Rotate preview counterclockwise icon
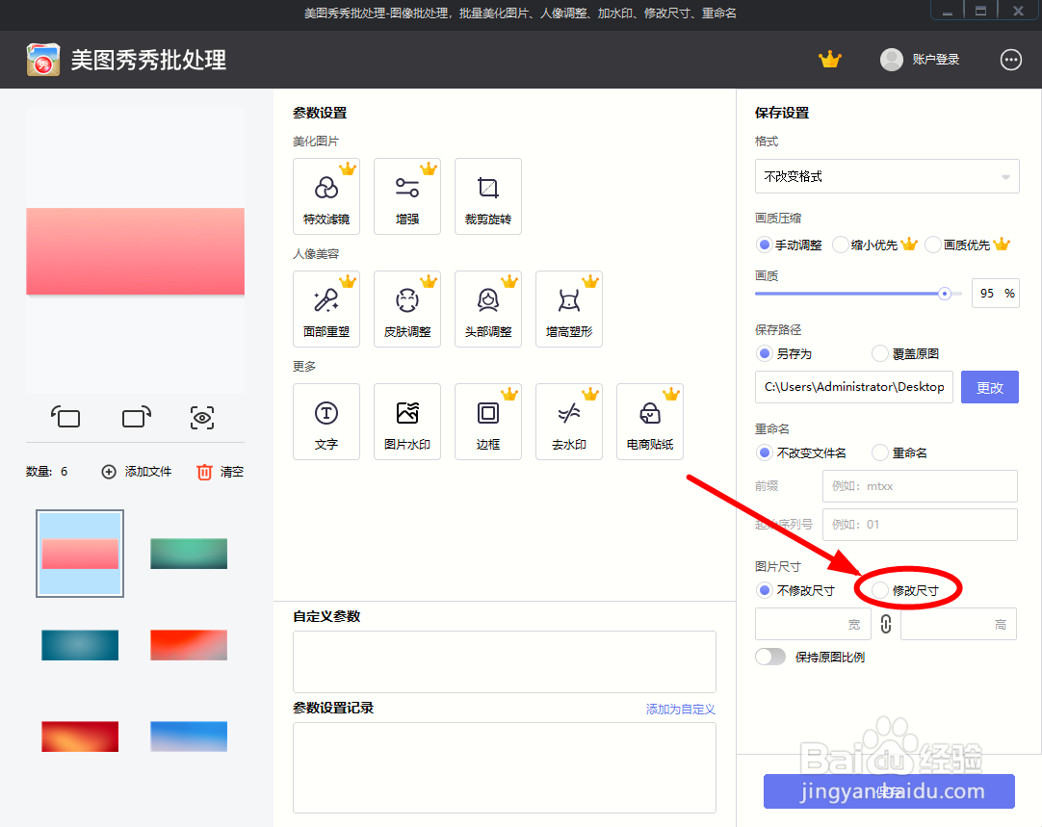The height and width of the screenshot is (827, 1042). tap(65, 417)
